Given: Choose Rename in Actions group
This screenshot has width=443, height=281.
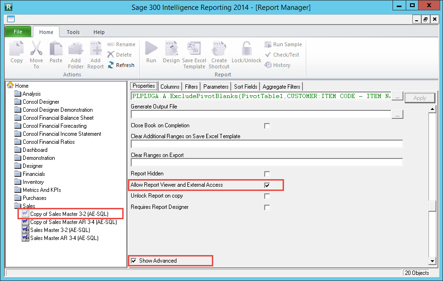Looking at the screenshot, I should click(x=122, y=44).
